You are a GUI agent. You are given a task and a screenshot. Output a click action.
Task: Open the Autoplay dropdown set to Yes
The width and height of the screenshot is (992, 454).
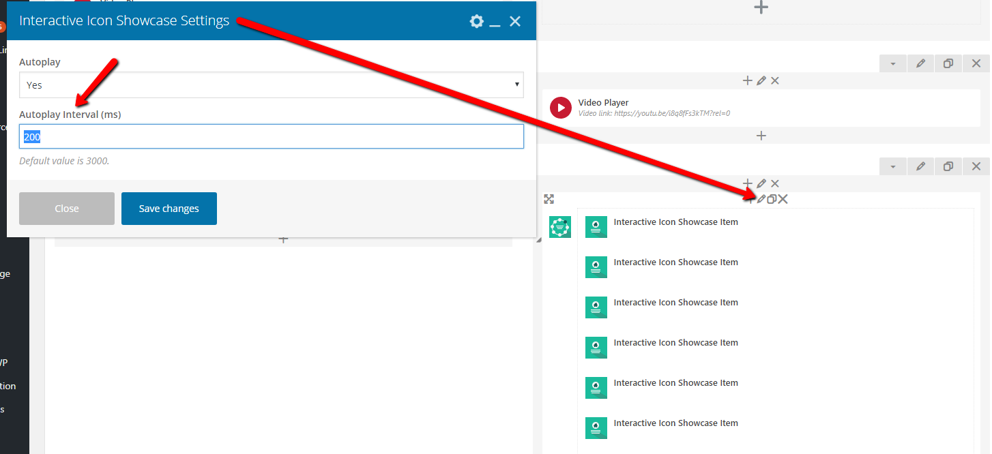[x=271, y=85]
